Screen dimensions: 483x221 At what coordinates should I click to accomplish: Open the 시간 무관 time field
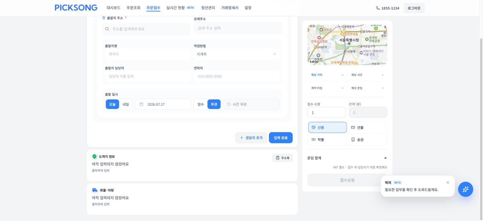click(251, 104)
